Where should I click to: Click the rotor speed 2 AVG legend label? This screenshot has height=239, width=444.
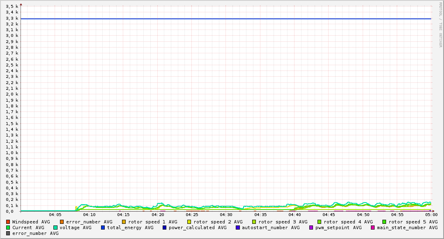click(218, 222)
